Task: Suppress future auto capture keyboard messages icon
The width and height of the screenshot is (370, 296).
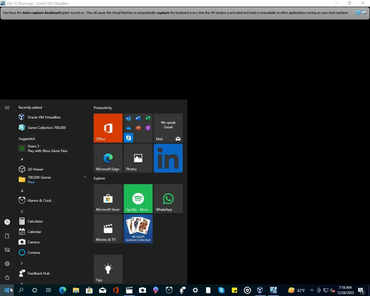Action: tap(364, 12)
